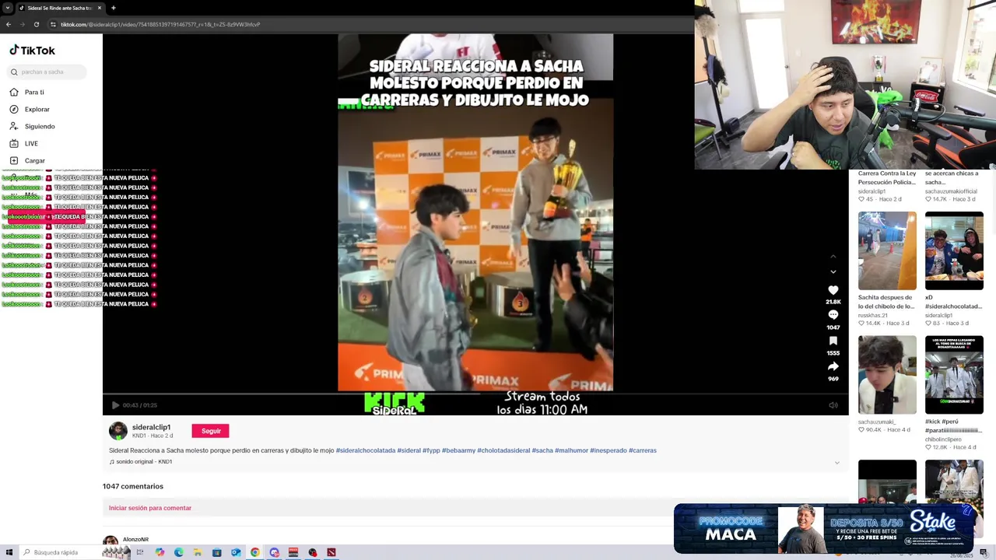Viewport: 996px width, 560px height.
Task: Open Microsoft Edge from taskbar
Action: click(178, 552)
